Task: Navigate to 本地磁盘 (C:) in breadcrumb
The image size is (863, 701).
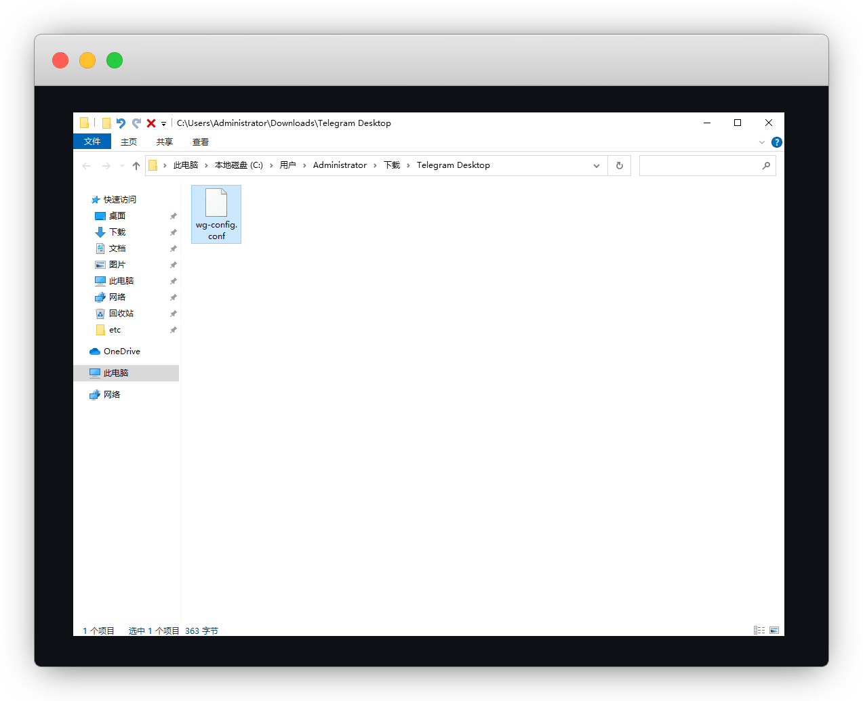Action: tap(239, 165)
